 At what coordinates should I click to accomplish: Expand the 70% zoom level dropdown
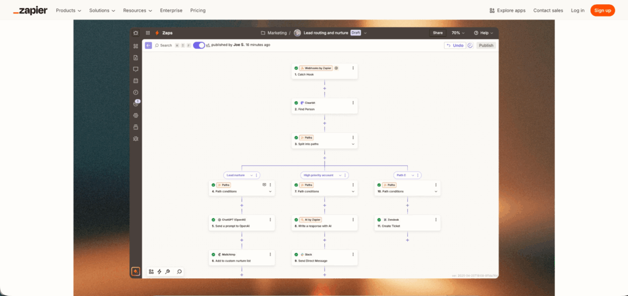[458, 33]
